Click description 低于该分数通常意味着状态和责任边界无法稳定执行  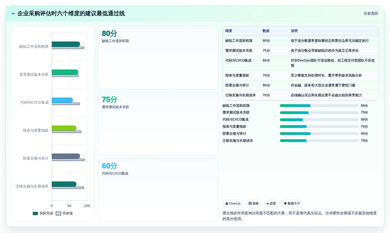(330, 41)
